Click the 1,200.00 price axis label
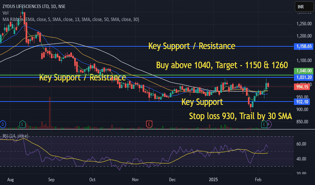This screenshot has width=315, height=185. pyautogui.click(x=304, y=36)
